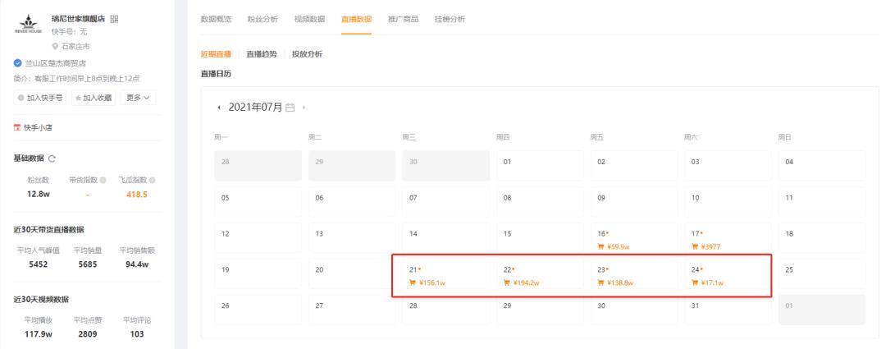
Task: Go to next month with right arrow
Action: click(304, 108)
